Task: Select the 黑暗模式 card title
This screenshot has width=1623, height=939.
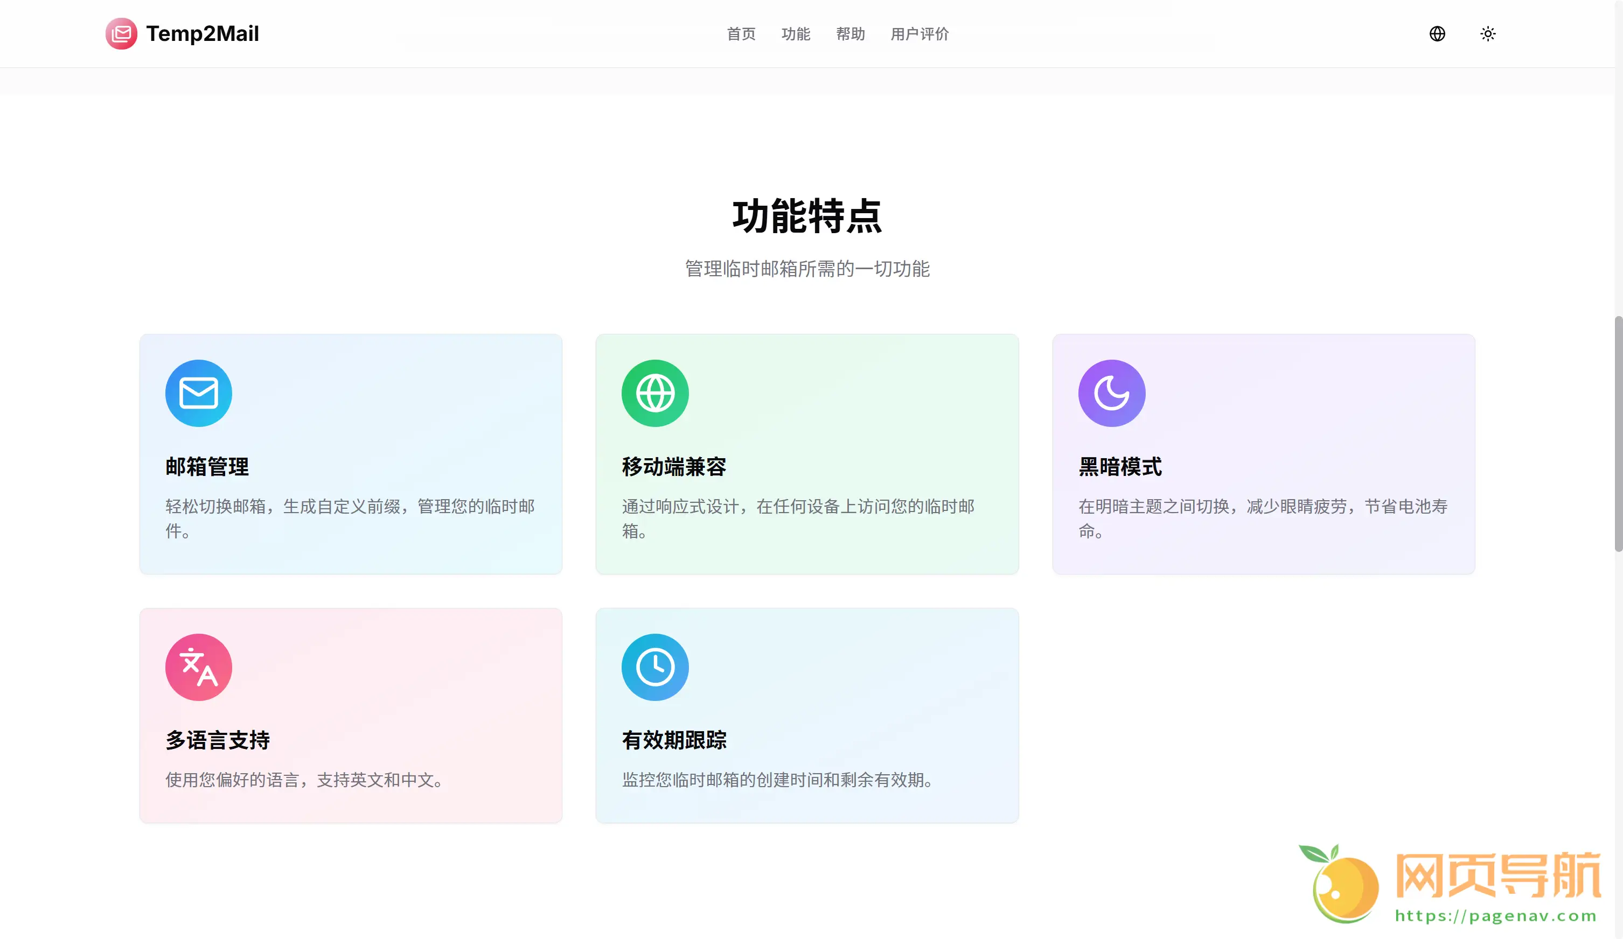Action: click(x=1120, y=467)
